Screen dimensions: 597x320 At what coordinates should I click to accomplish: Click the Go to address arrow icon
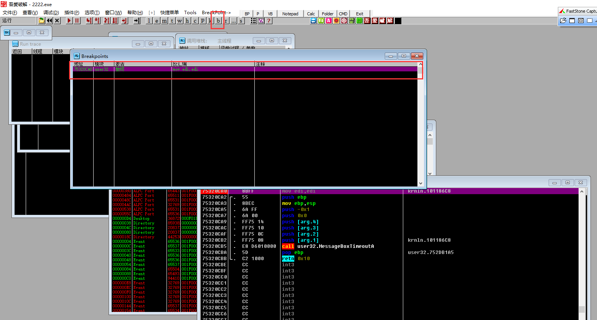tap(137, 21)
